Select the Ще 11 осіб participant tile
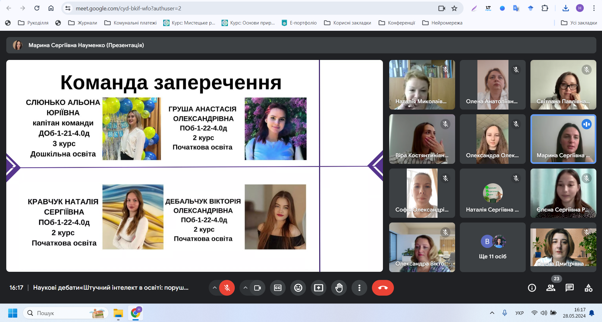 click(492, 247)
